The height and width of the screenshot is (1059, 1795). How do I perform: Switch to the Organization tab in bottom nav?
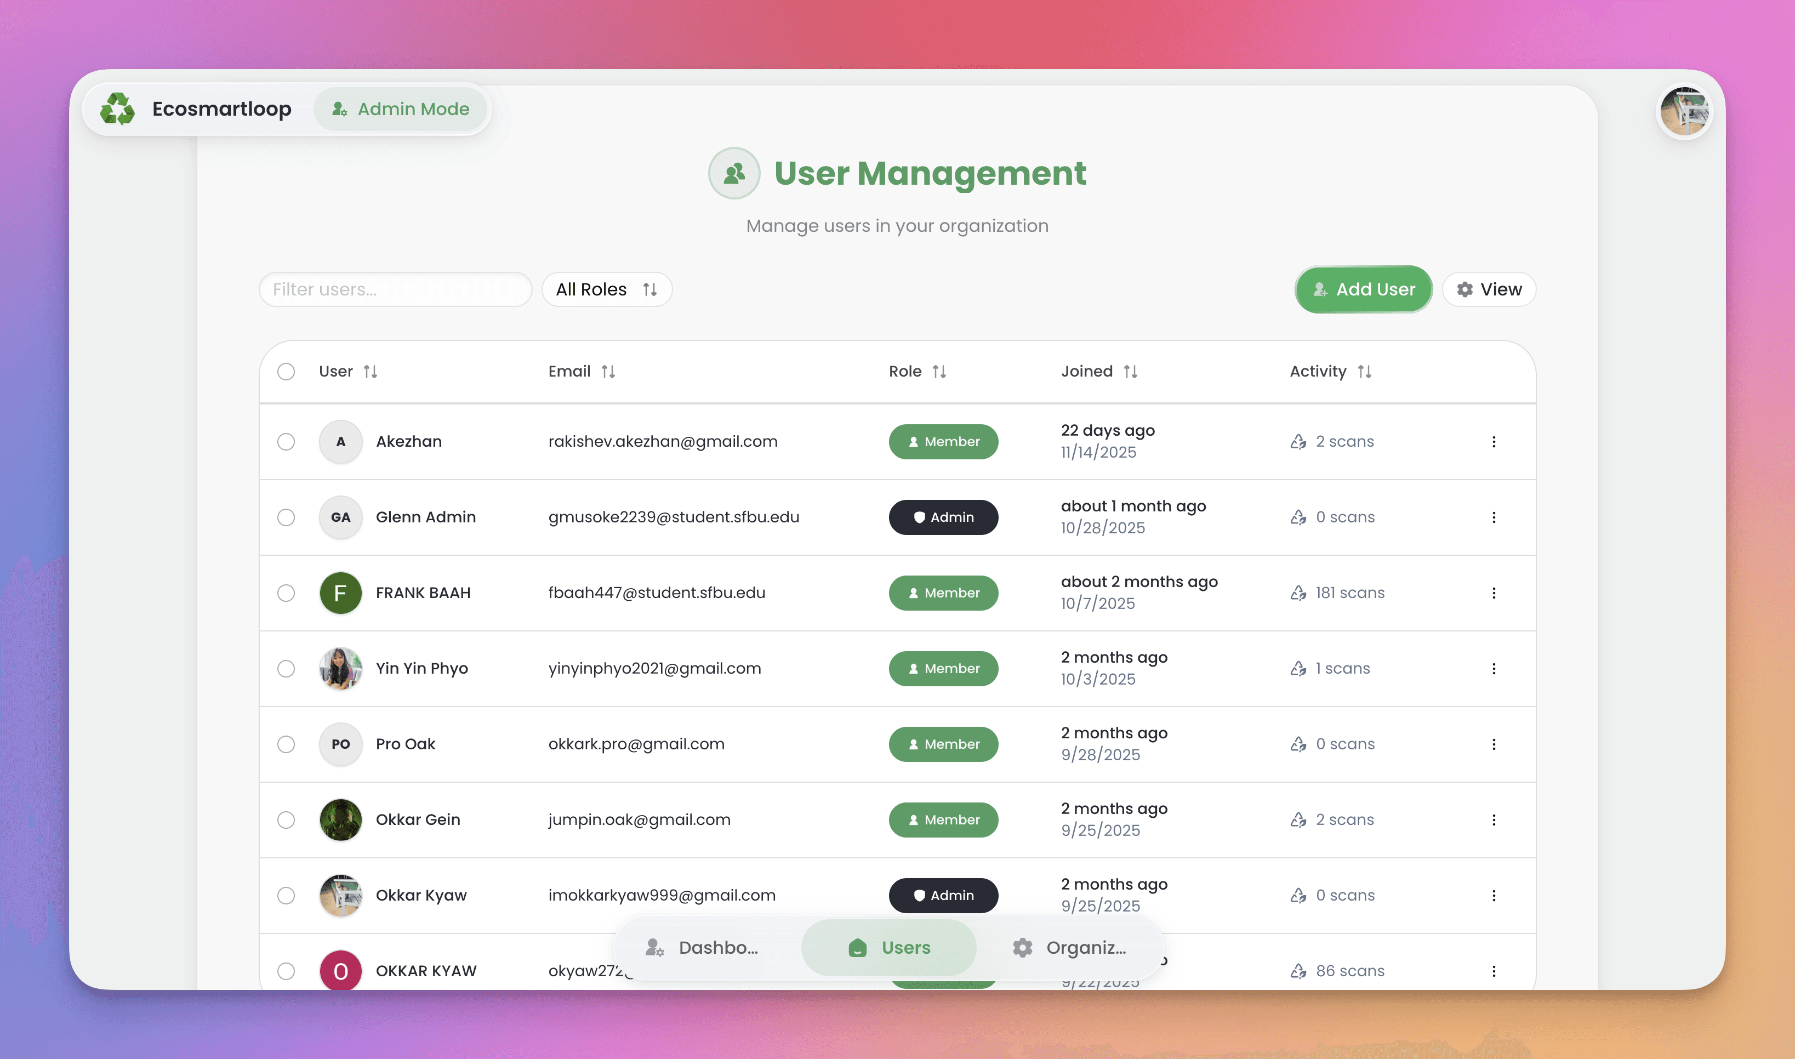[1069, 948]
